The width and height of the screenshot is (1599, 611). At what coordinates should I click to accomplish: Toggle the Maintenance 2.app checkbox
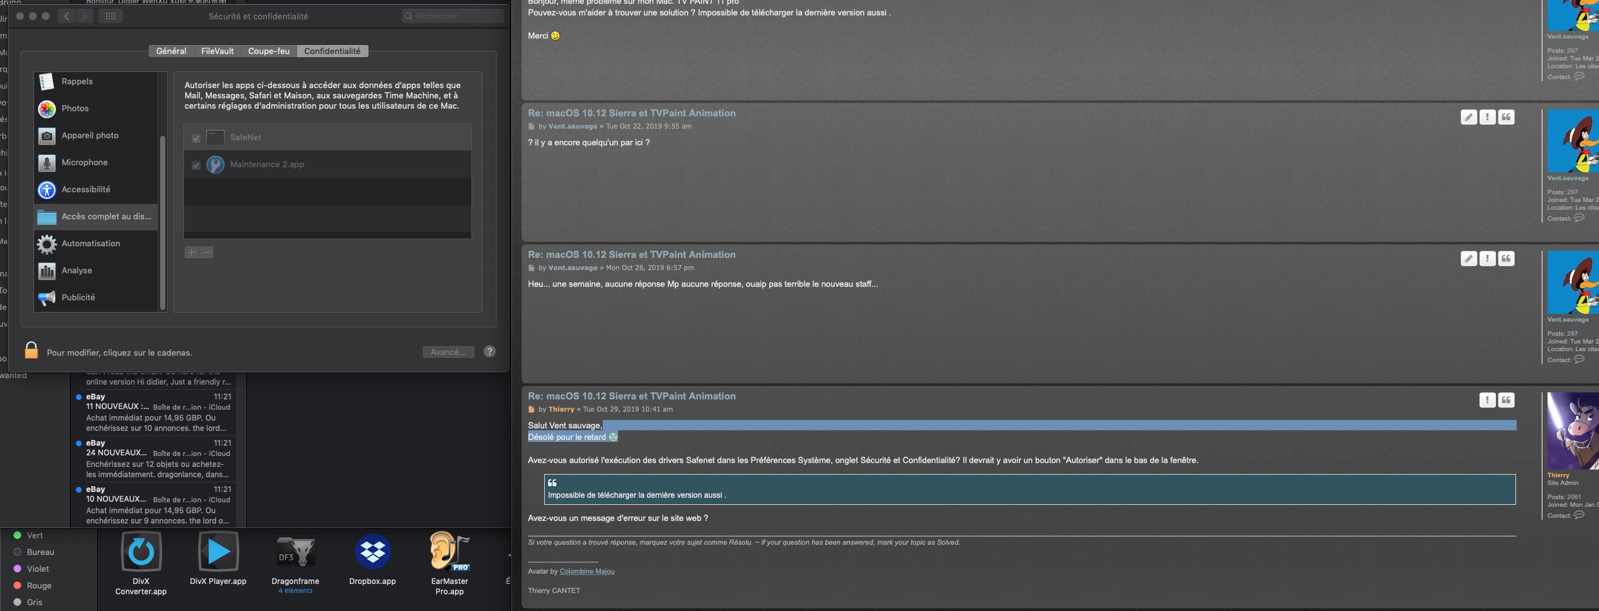tap(196, 165)
